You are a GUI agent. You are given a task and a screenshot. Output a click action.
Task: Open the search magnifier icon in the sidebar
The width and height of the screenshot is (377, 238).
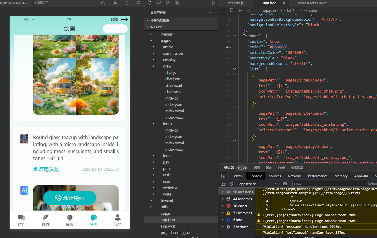click(158, 3)
